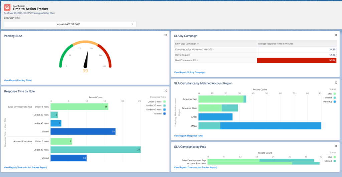Open View Report (SLA by Campaign) link
This screenshot has height=177, width=342.
coord(190,72)
